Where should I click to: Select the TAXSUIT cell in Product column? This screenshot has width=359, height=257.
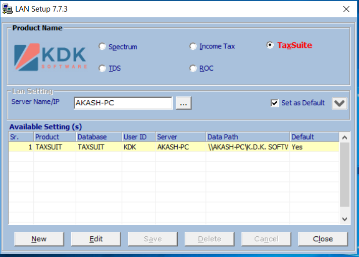click(x=55, y=147)
